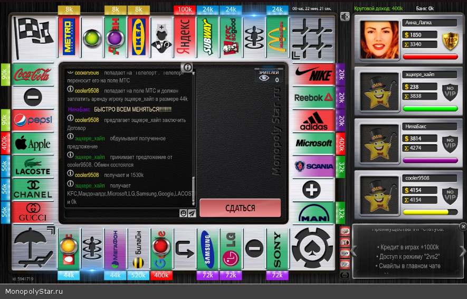Click cooler9508's NO VIP shield badge
467x299 pixels.
(450, 196)
